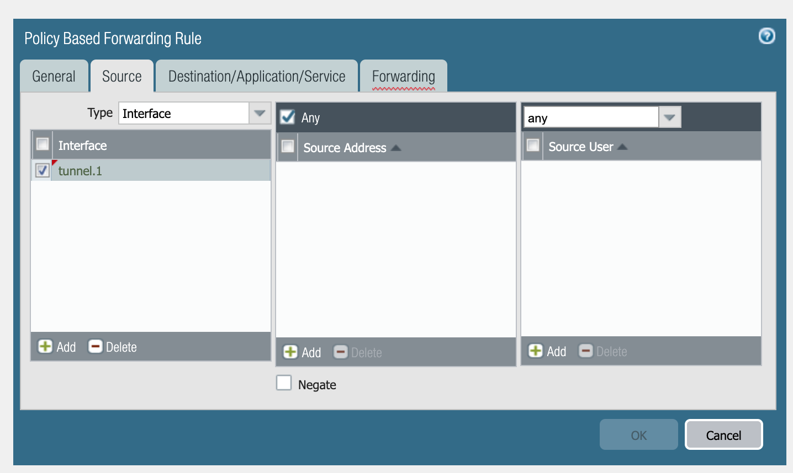Viewport: 793px width, 473px height.
Task: Sort by Source User column arrow
Action: (622, 147)
